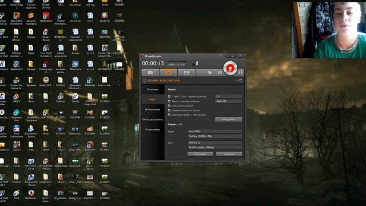Open the Изображения settings tab

click(153, 109)
